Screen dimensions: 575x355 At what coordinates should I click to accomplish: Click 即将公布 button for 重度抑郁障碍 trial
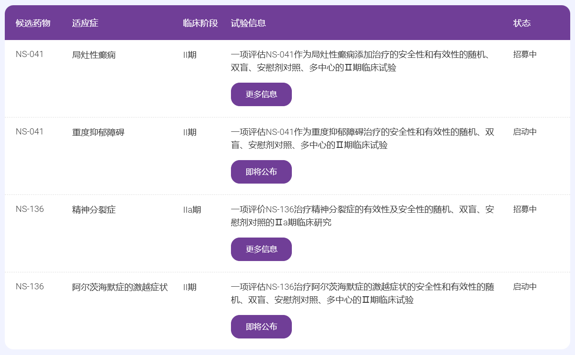[x=261, y=171]
